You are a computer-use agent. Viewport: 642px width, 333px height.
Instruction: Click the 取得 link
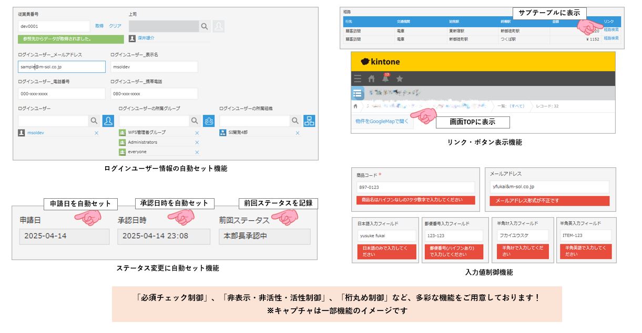(x=99, y=26)
